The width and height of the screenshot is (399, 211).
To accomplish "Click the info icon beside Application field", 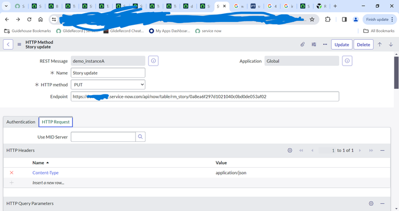I will click(347, 61).
